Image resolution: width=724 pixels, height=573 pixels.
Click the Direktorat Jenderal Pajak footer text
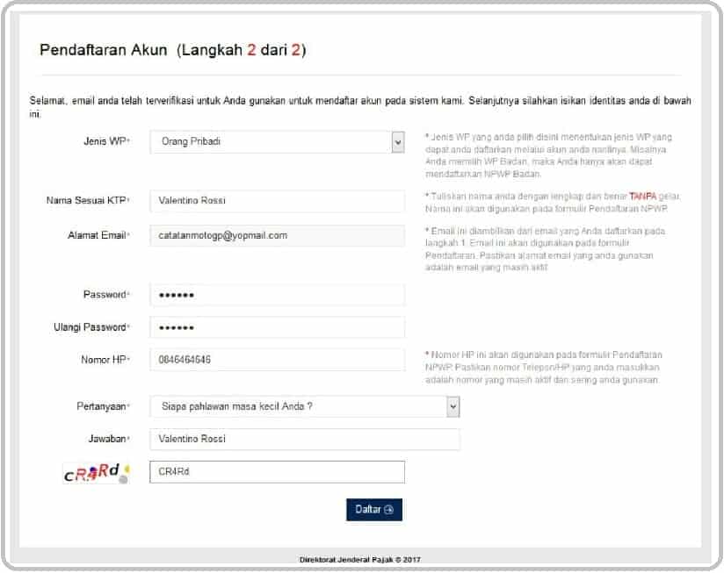coord(362,558)
